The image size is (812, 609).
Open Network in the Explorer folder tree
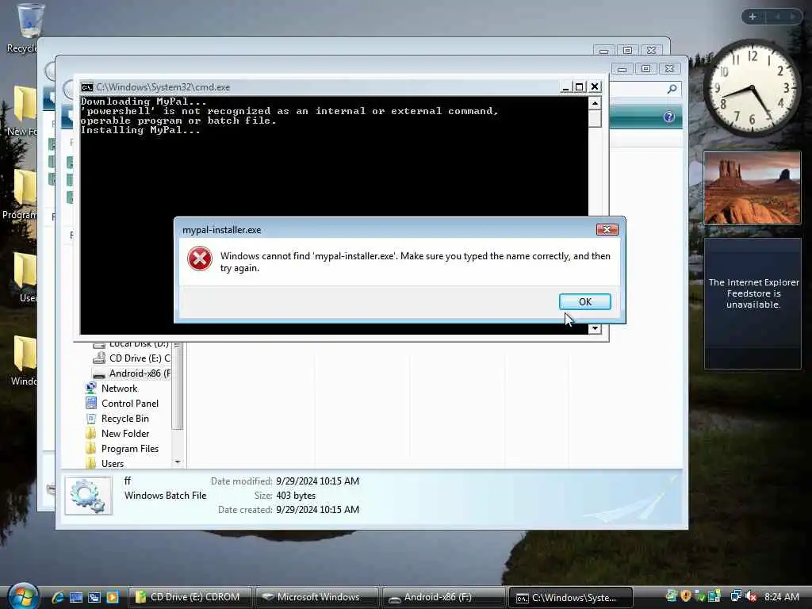tap(119, 389)
